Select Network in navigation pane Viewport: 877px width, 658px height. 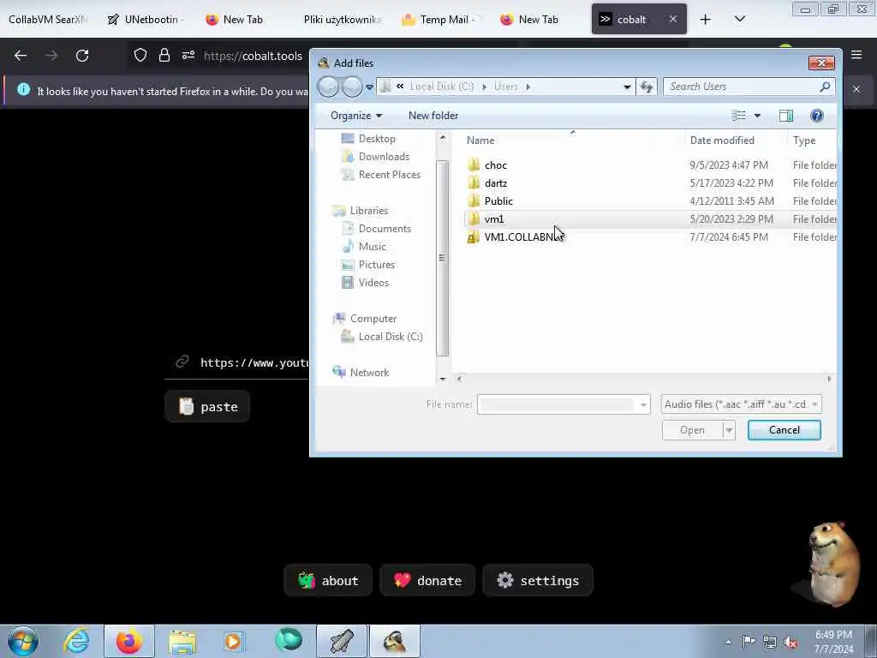(369, 372)
